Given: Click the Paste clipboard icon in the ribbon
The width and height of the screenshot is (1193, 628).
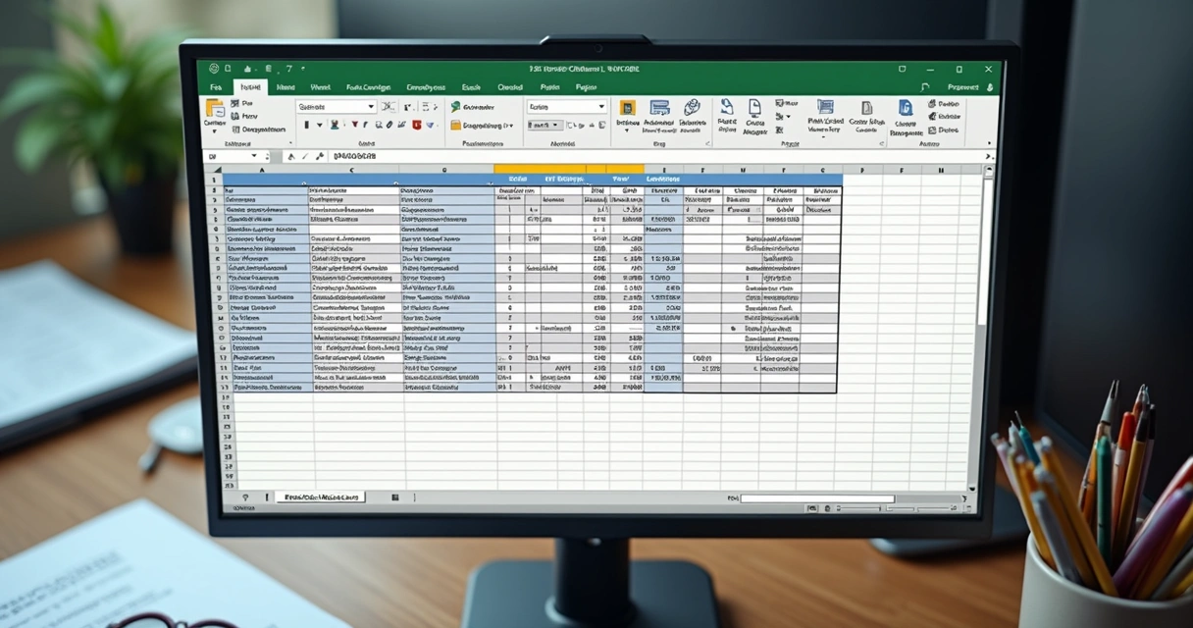Looking at the screenshot, I should click(214, 111).
